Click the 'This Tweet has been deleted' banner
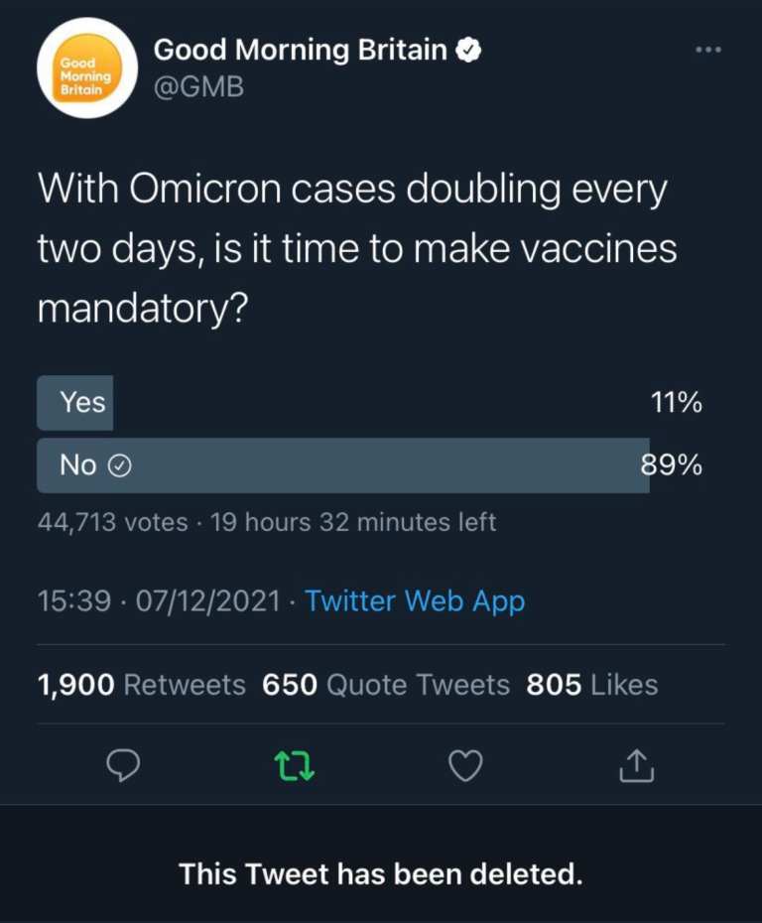 point(381,874)
